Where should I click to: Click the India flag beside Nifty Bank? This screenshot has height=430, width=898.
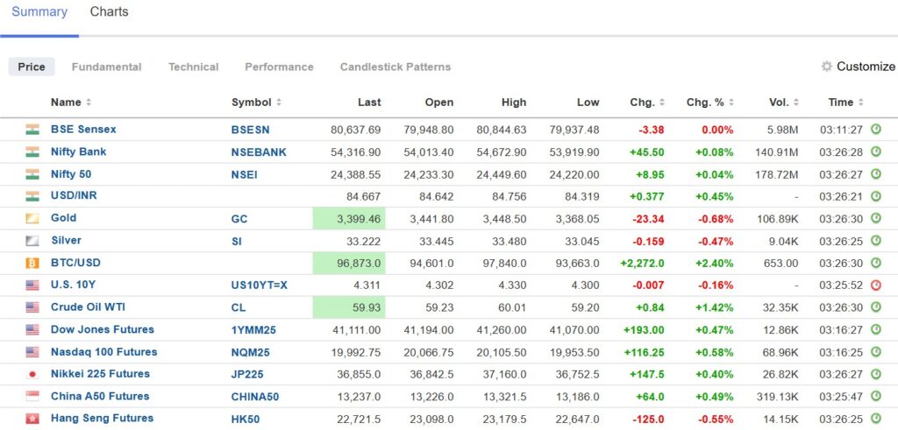[32, 152]
